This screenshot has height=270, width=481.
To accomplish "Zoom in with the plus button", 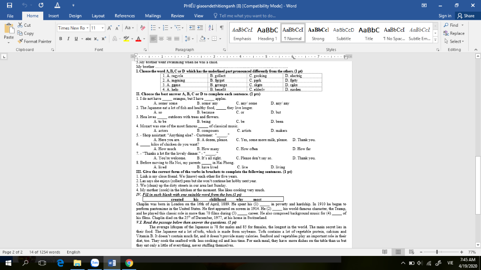I will [462, 252].
